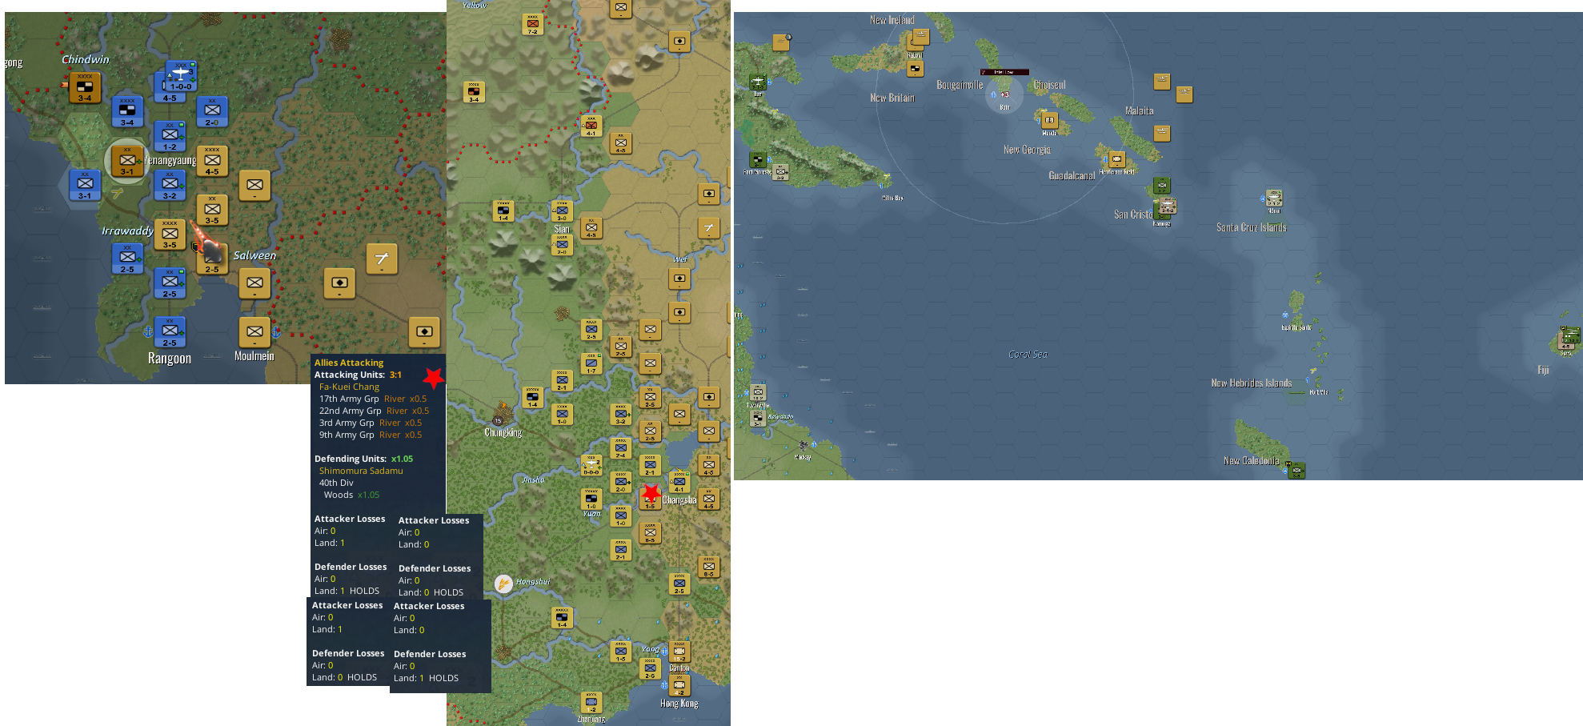Screen dimensions: 1583x726
Task: Select the unit stationed at Zhanjiang
Action: 591,702
